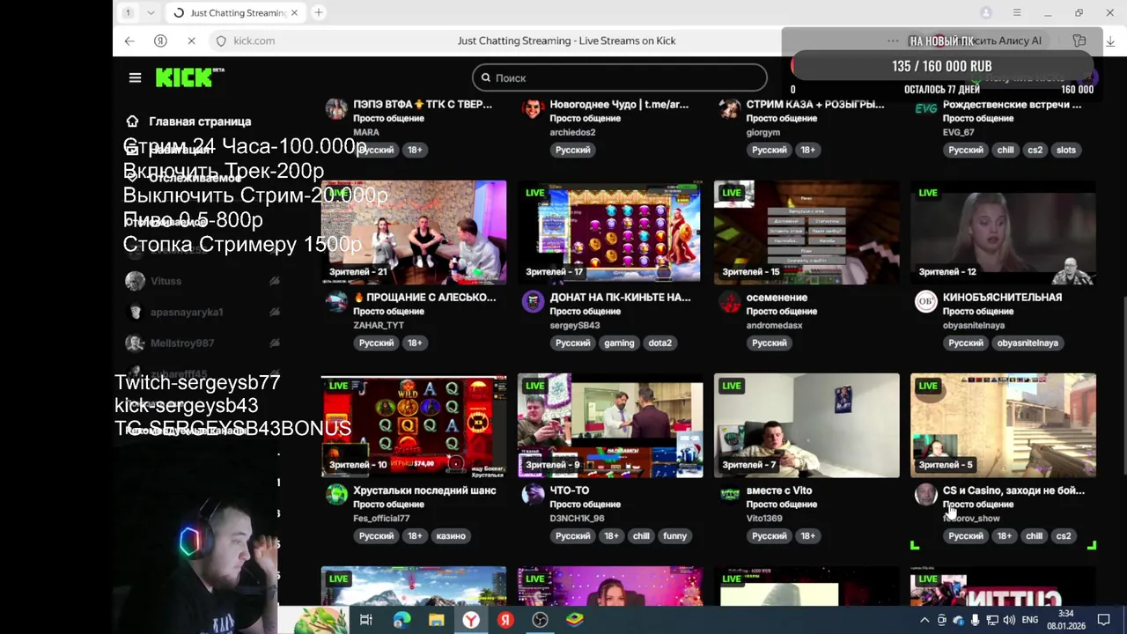Open the Kick hamburger sidebar menu
1127x634 pixels.
pos(135,77)
